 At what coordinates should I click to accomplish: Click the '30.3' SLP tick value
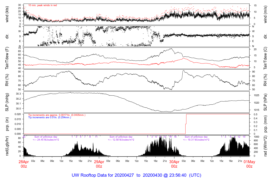click(x=18, y=94)
